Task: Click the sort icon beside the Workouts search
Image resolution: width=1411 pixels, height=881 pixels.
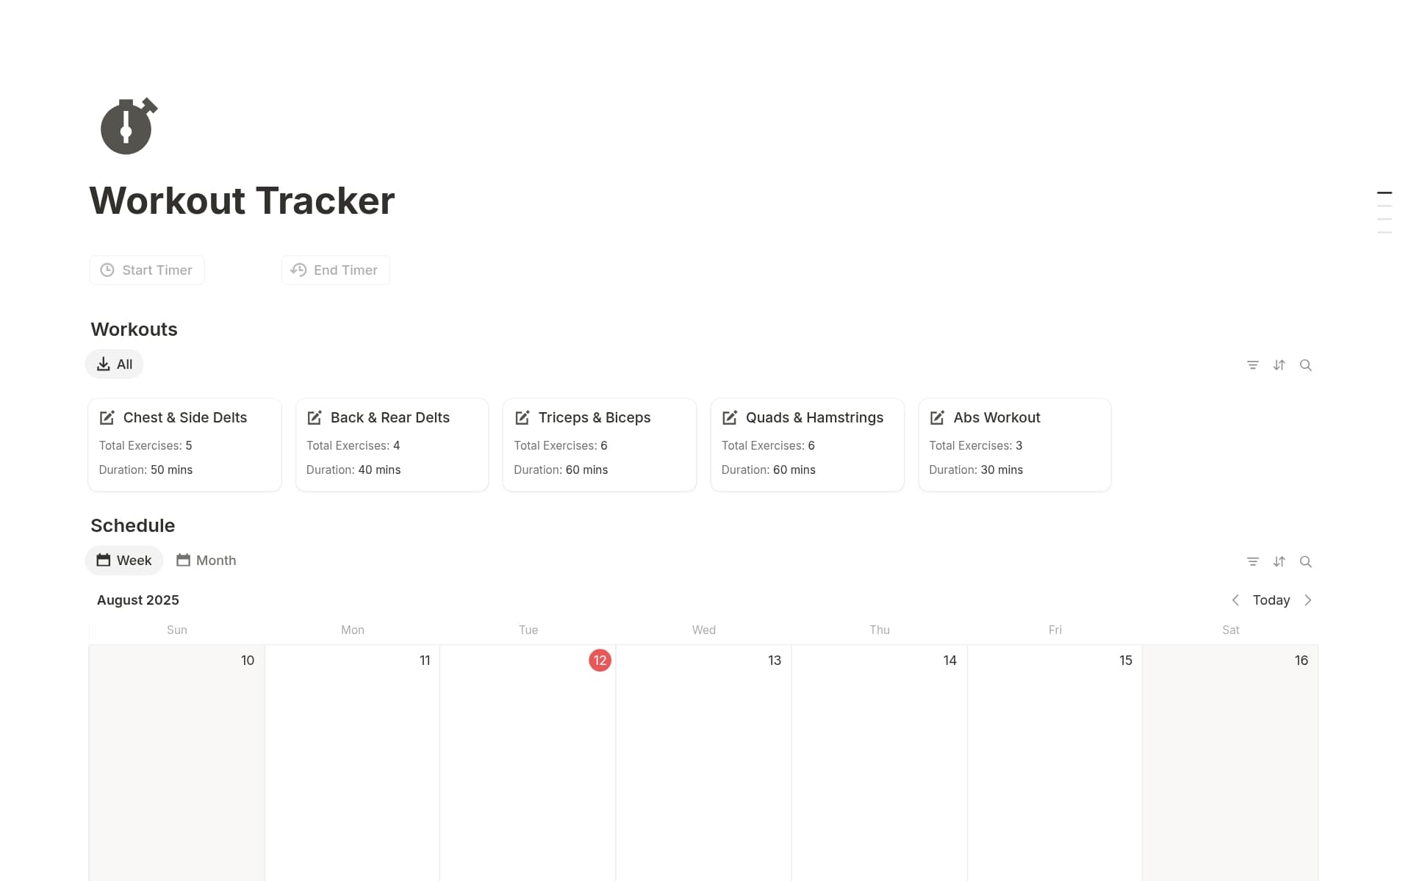Action: [1279, 364]
